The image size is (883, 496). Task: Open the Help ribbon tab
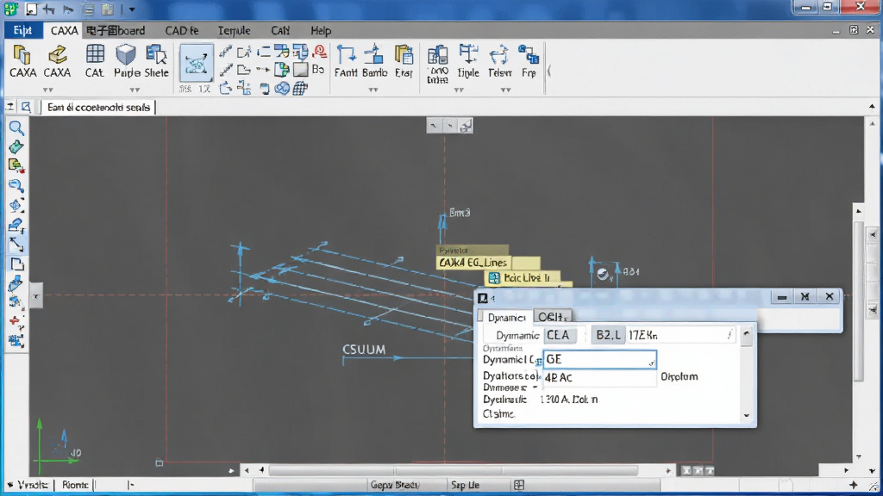pos(321,30)
